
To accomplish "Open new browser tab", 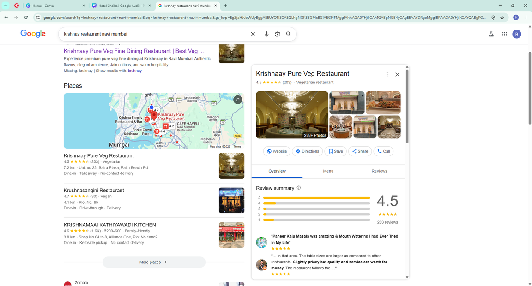I will pyautogui.click(x=226, y=6).
